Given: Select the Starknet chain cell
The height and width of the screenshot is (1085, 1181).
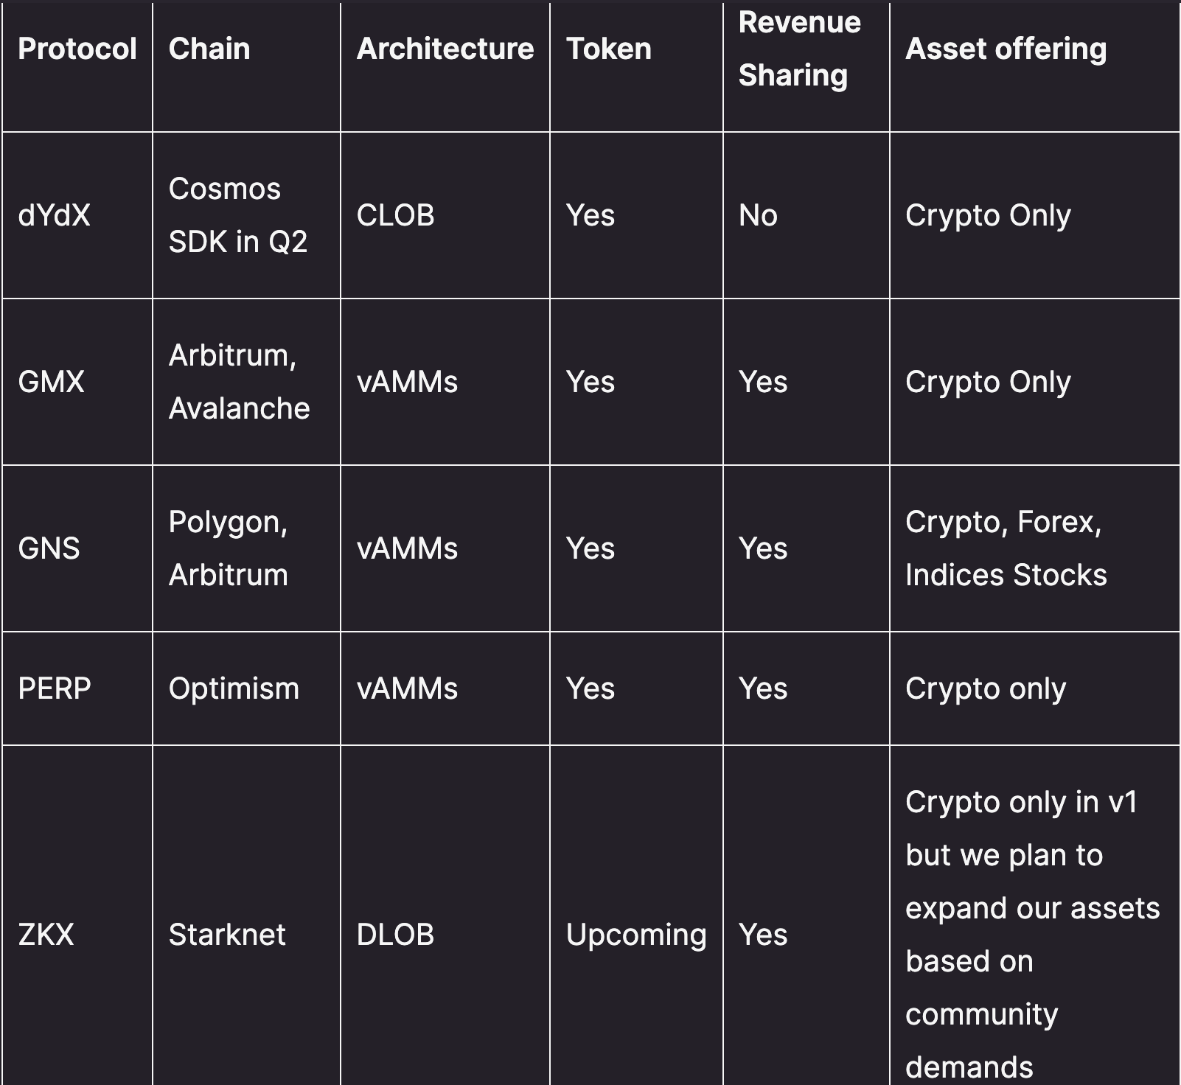Looking at the screenshot, I should 227,935.
